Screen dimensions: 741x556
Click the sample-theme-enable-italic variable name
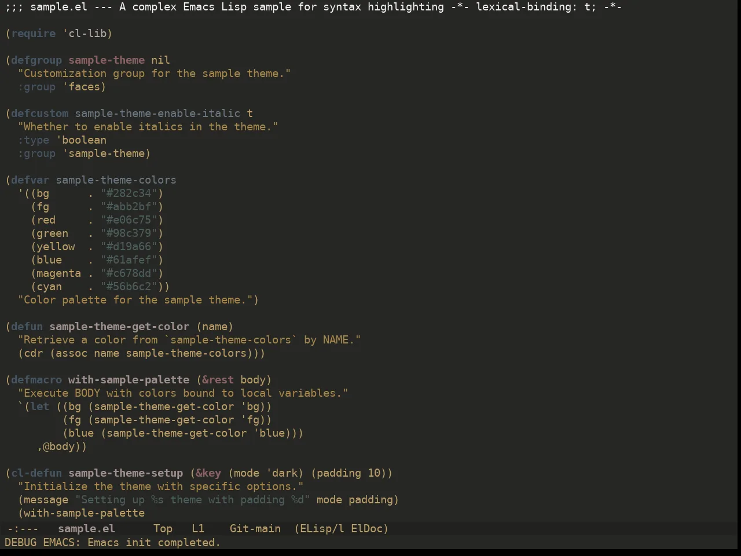tap(157, 114)
